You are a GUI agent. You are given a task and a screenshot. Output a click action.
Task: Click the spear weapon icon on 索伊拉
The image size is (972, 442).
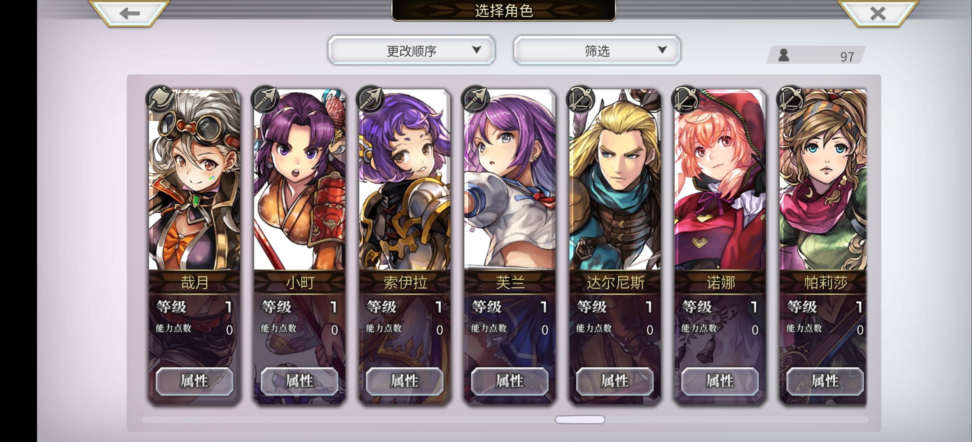coord(370,99)
